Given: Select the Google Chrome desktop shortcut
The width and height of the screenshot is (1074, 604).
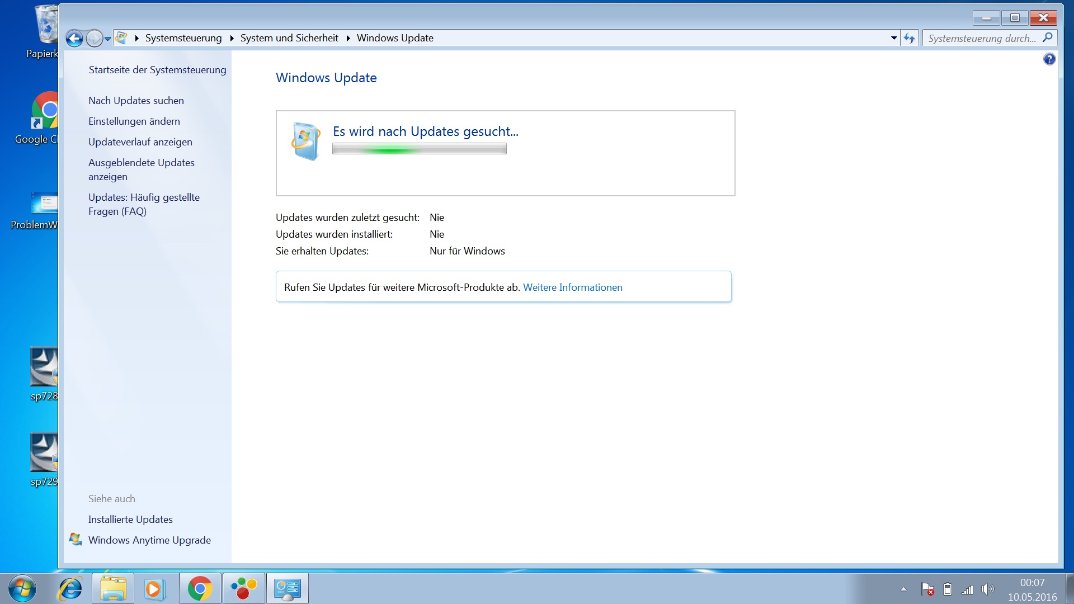Looking at the screenshot, I should (x=37, y=118).
